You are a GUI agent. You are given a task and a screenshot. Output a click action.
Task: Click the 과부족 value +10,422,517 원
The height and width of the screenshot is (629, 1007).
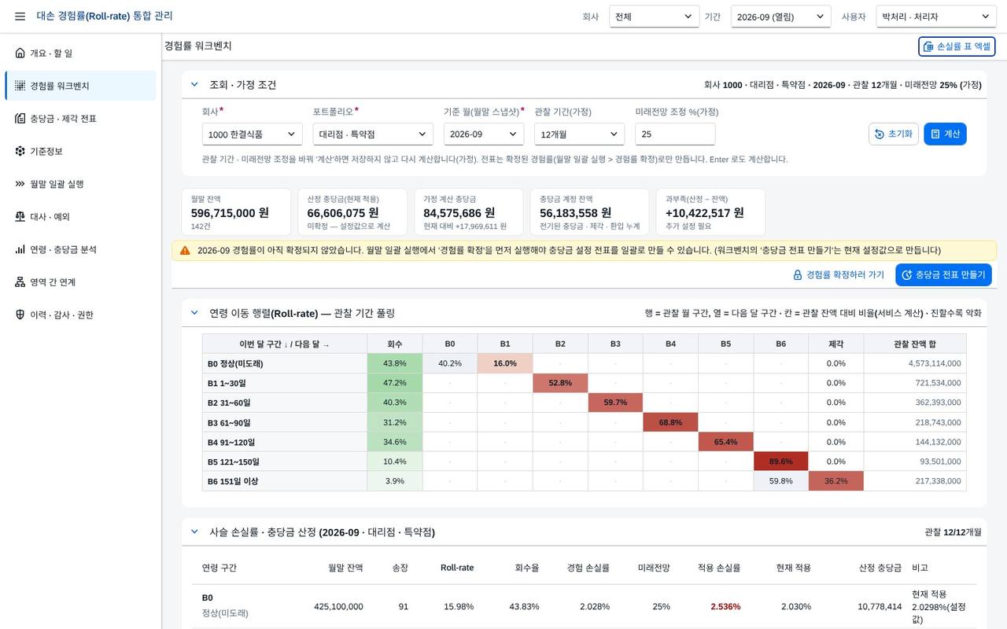tap(705, 213)
